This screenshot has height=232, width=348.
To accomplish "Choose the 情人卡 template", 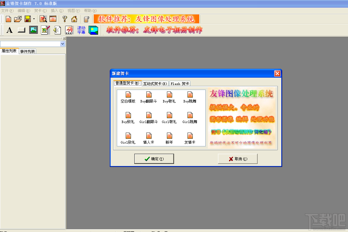I will [148, 138].
